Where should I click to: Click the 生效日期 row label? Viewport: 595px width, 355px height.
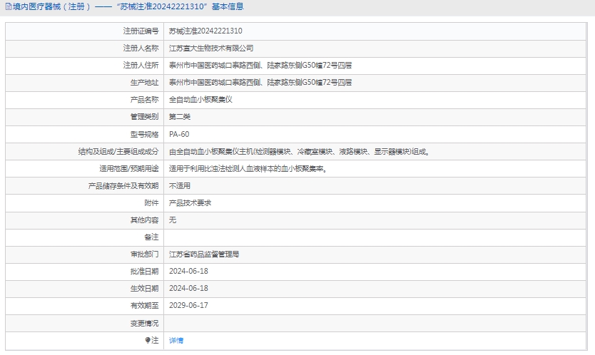tap(144, 289)
